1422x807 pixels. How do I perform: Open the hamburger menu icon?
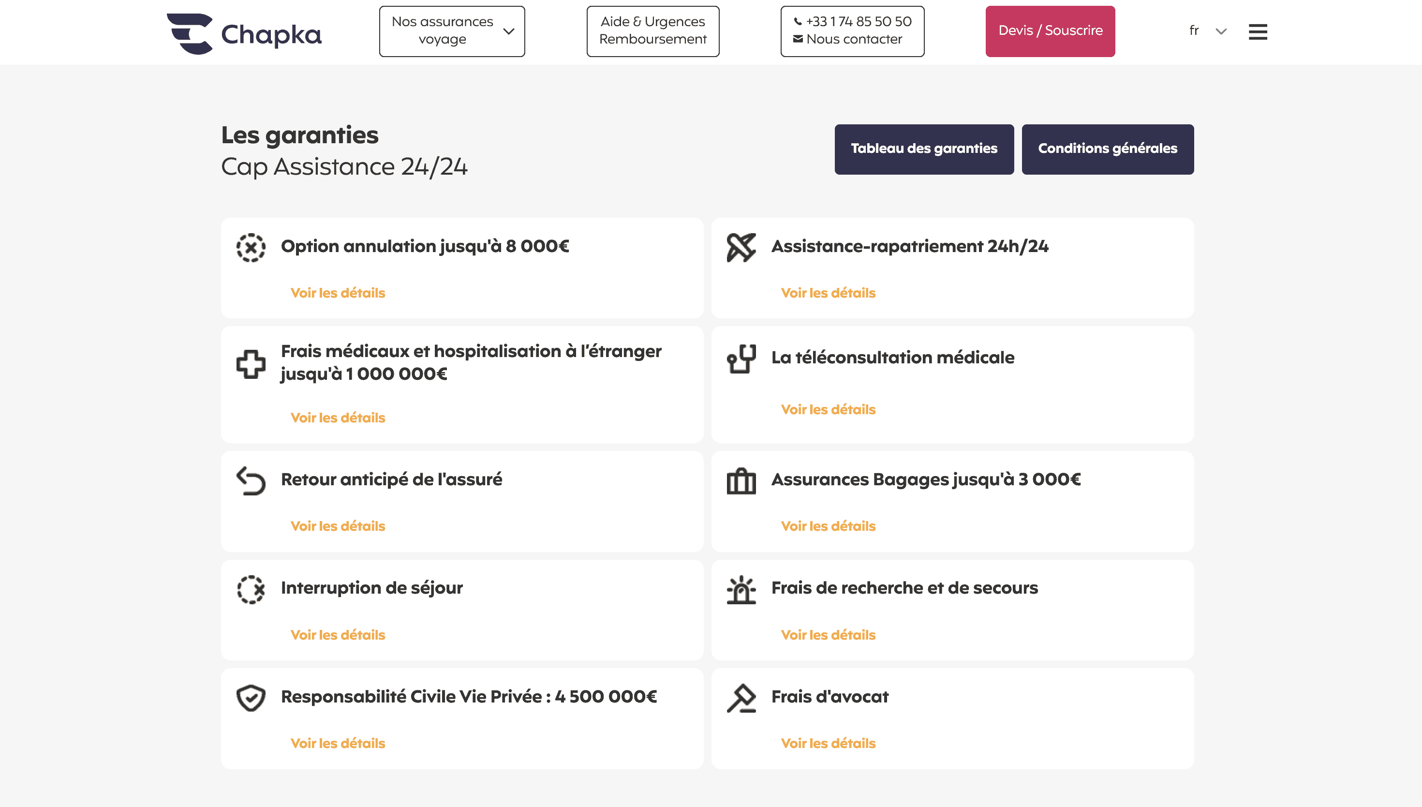(x=1258, y=32)
